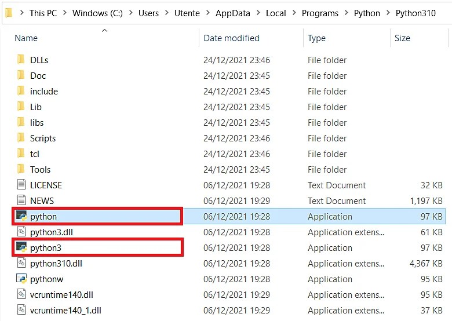Click the Scripts folder icon
452x321 pixels.
21,138
